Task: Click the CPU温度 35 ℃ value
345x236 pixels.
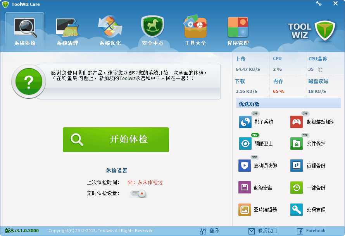Action: 315,70
